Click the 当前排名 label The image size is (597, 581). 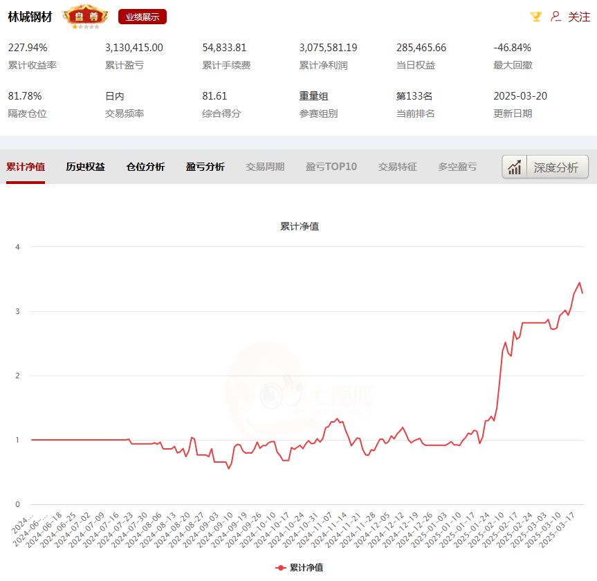416,113
